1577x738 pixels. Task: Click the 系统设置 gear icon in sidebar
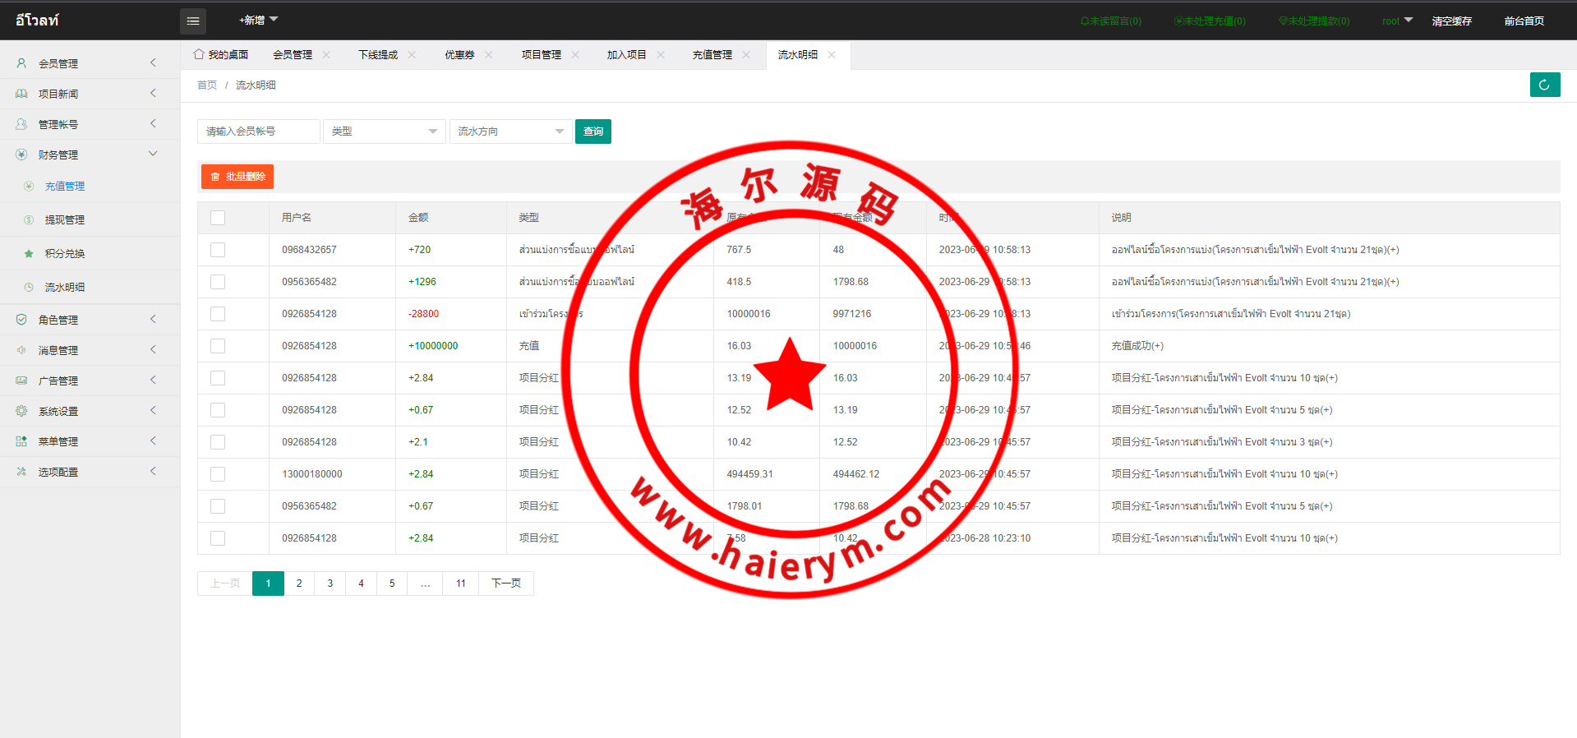(x=22, y=411)
